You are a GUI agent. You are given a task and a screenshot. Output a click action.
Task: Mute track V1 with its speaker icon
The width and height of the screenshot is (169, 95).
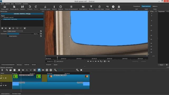(3, 85)
